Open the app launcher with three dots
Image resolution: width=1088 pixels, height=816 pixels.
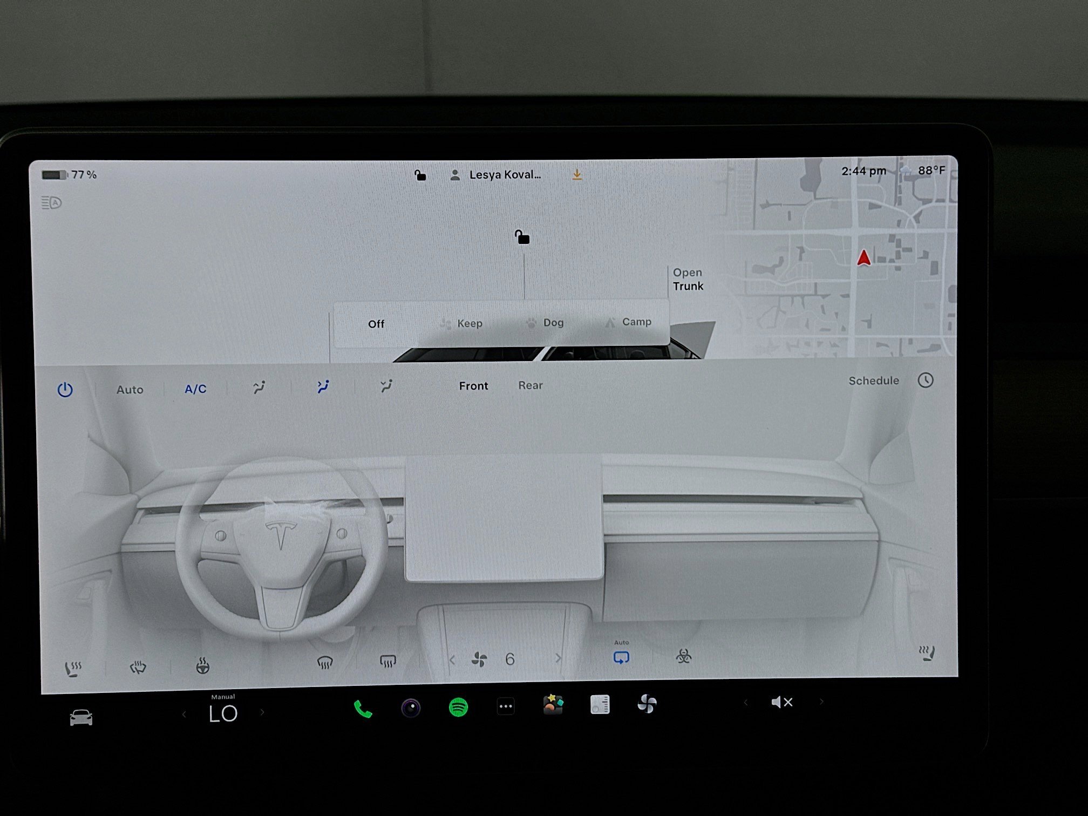click(506, 706)
